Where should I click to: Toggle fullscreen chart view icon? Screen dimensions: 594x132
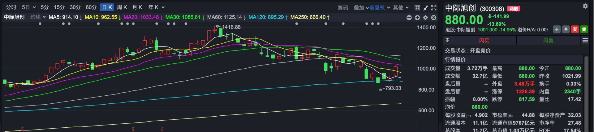[x=434, y=8]
